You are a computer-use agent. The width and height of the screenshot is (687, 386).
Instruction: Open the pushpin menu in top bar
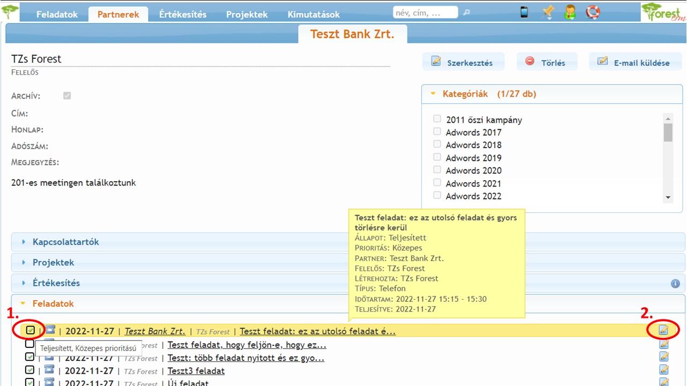coord(547,12)
